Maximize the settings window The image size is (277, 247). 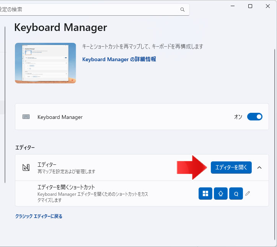250,6
